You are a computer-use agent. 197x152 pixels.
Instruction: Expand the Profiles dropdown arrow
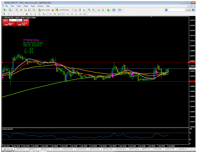click(12, 10)
